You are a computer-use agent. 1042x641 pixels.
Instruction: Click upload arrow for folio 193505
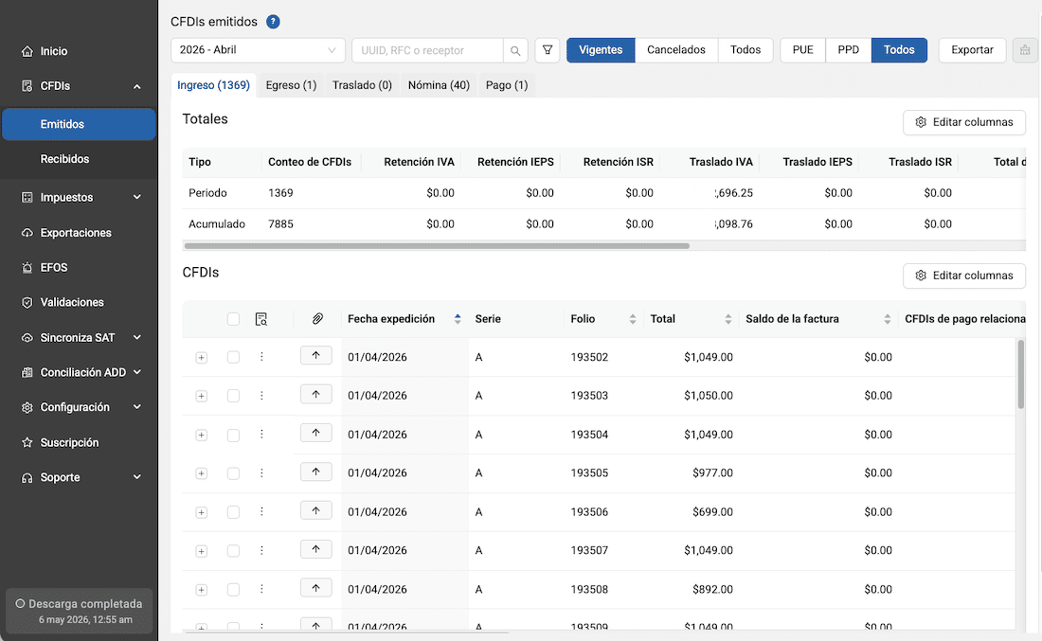coord(316,472)
